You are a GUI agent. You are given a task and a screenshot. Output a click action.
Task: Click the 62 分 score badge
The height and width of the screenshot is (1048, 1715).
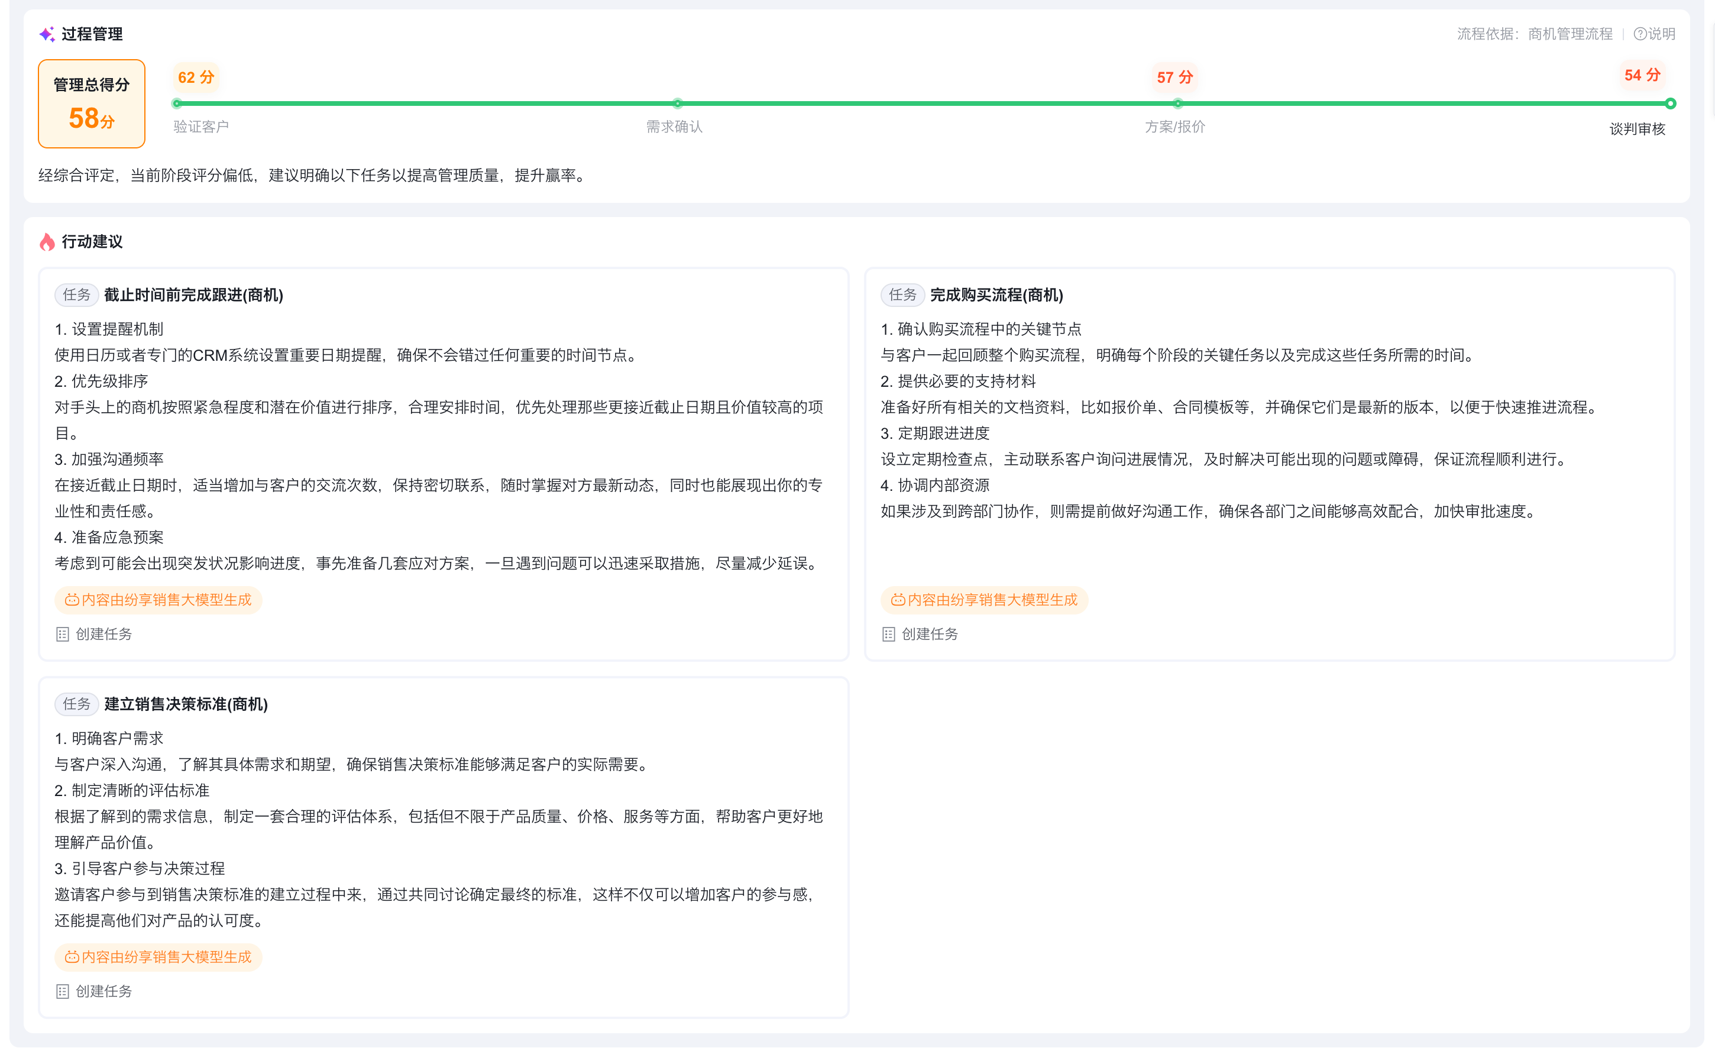pos(196,77)
